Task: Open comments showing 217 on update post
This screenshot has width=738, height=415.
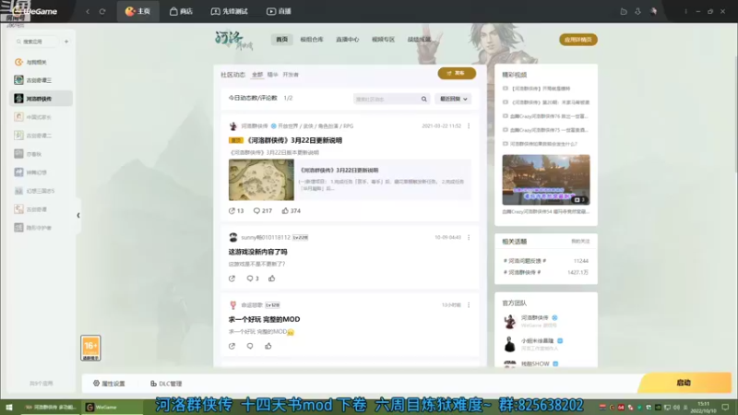Action: point(263,211)
